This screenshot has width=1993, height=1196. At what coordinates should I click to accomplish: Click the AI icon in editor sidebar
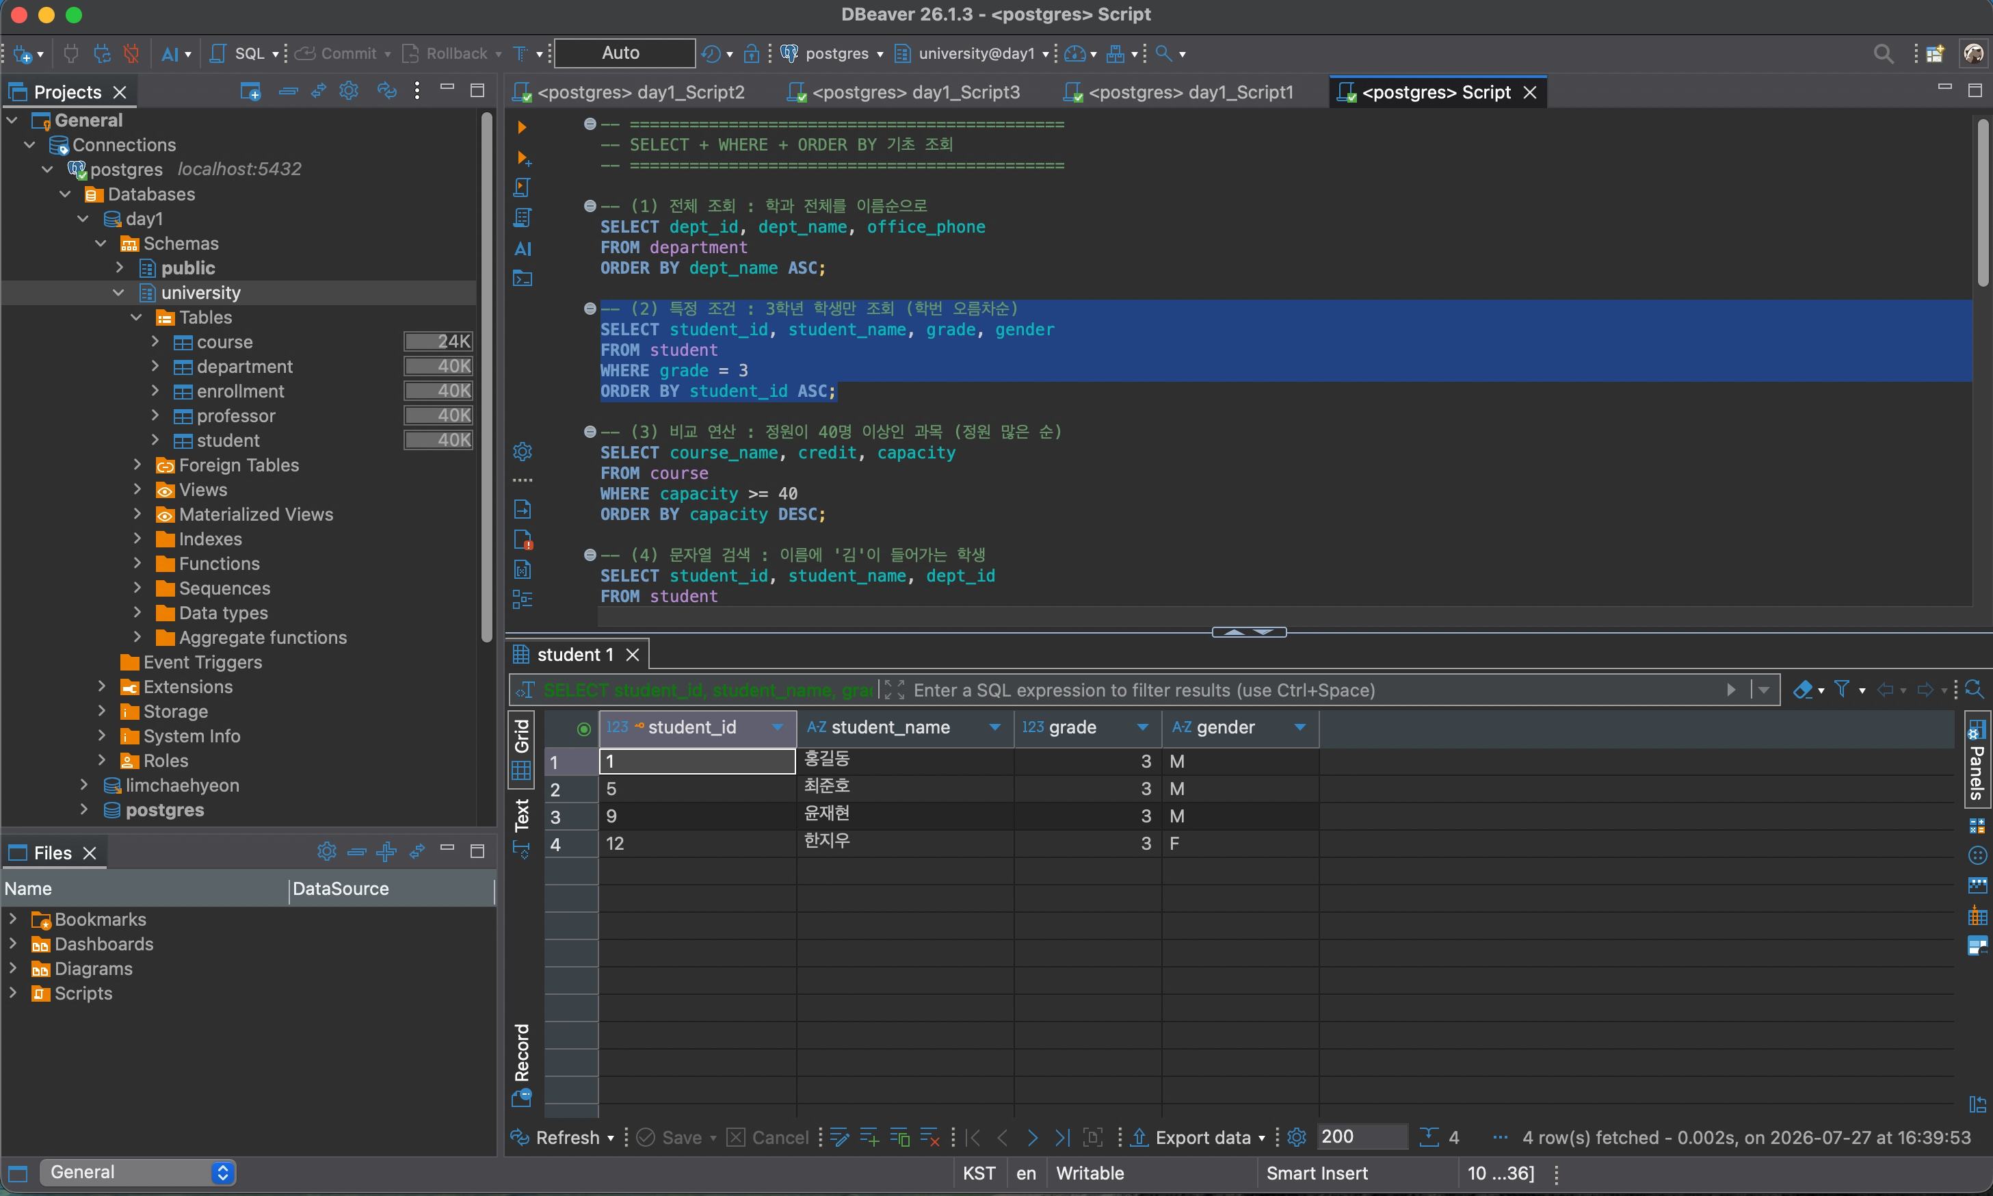click(523, 249)
